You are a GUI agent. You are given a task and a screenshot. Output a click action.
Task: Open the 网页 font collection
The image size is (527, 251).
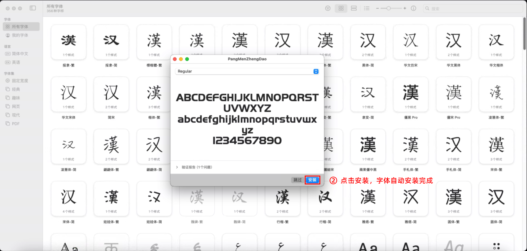[x=21, y=106]
